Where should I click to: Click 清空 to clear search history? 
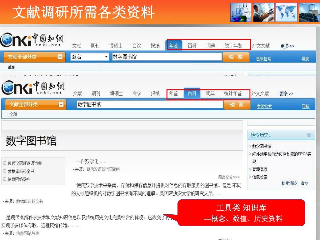click(304, 183)
